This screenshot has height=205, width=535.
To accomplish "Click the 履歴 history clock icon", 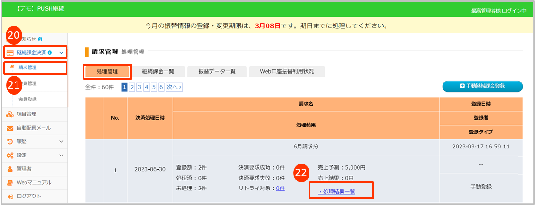I will coord(10,141).
